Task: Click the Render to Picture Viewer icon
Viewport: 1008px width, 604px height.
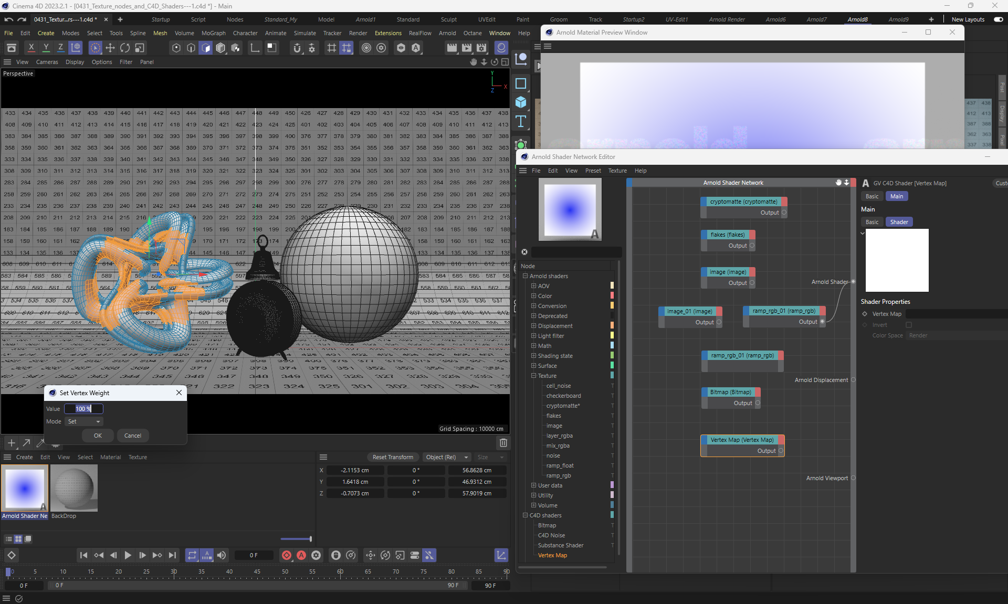Action: 467,48
